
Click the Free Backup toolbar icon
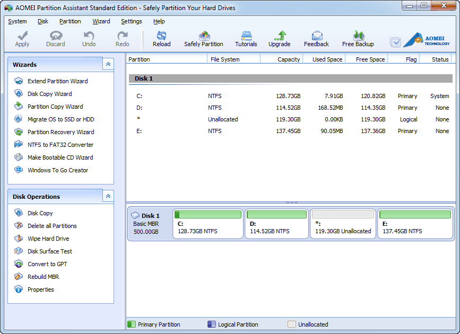tap(359, 36)
